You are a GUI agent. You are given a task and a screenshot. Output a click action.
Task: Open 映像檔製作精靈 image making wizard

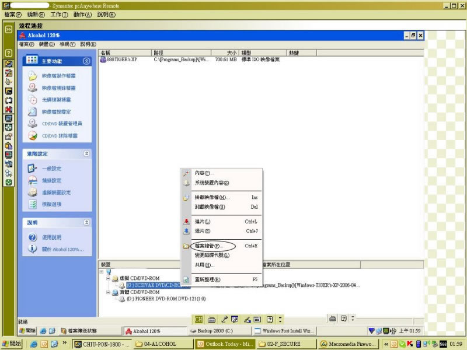click(58, 76)
